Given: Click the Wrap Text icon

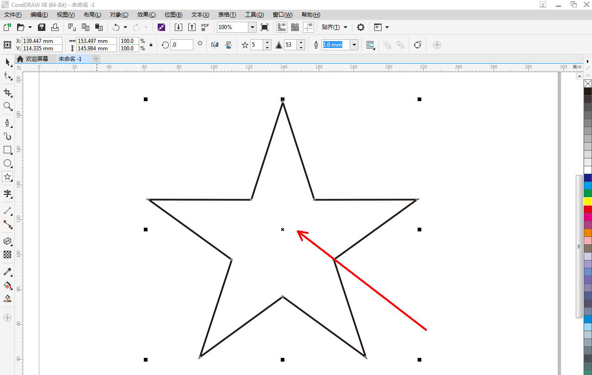Looking at the screenshot, I should coord(370,45).
